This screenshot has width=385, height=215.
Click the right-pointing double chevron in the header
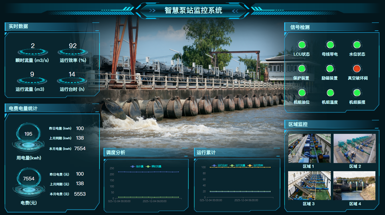152,11
